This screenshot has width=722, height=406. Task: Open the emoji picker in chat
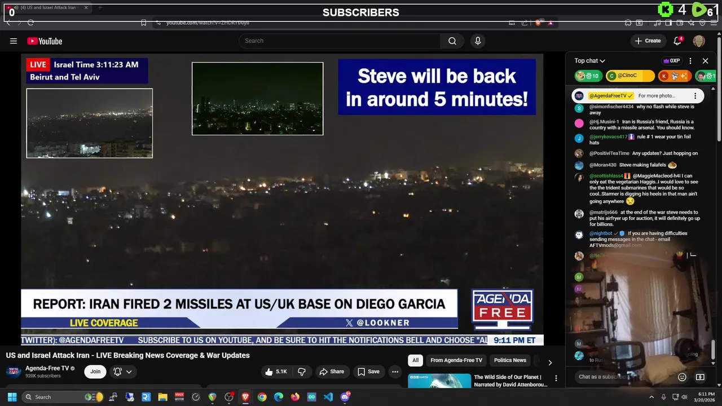(682, 377)
